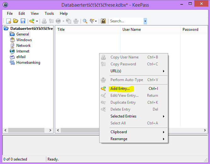210x164 pixels.
Task: Open the Tools menu
Action: click(49, 14)
